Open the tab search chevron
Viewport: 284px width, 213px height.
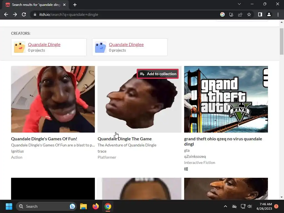tap(239, 4)
